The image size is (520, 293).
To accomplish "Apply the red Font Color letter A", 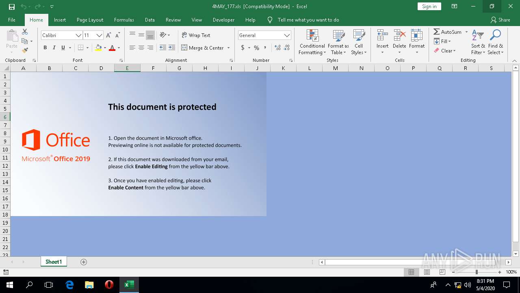I will (x=112, y=48).
